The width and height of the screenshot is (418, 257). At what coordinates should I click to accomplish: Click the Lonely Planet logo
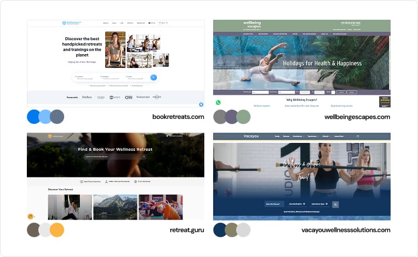click(157, 97)
